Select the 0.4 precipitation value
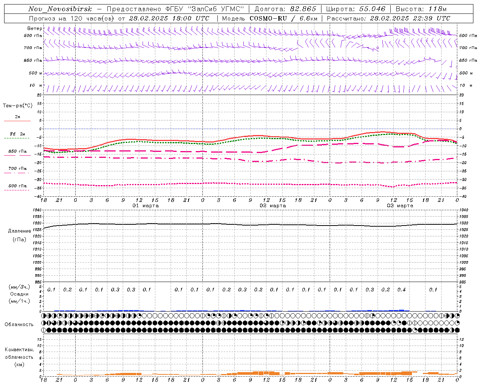This screenshot has width=479, height=383. (x=401, y=289)
